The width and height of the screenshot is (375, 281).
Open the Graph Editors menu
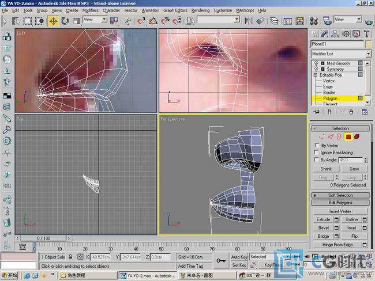point(175,10)
